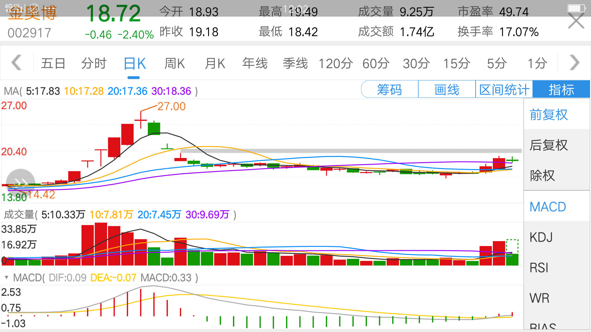Tap the left arrow of the period tabs

(16, 63)
